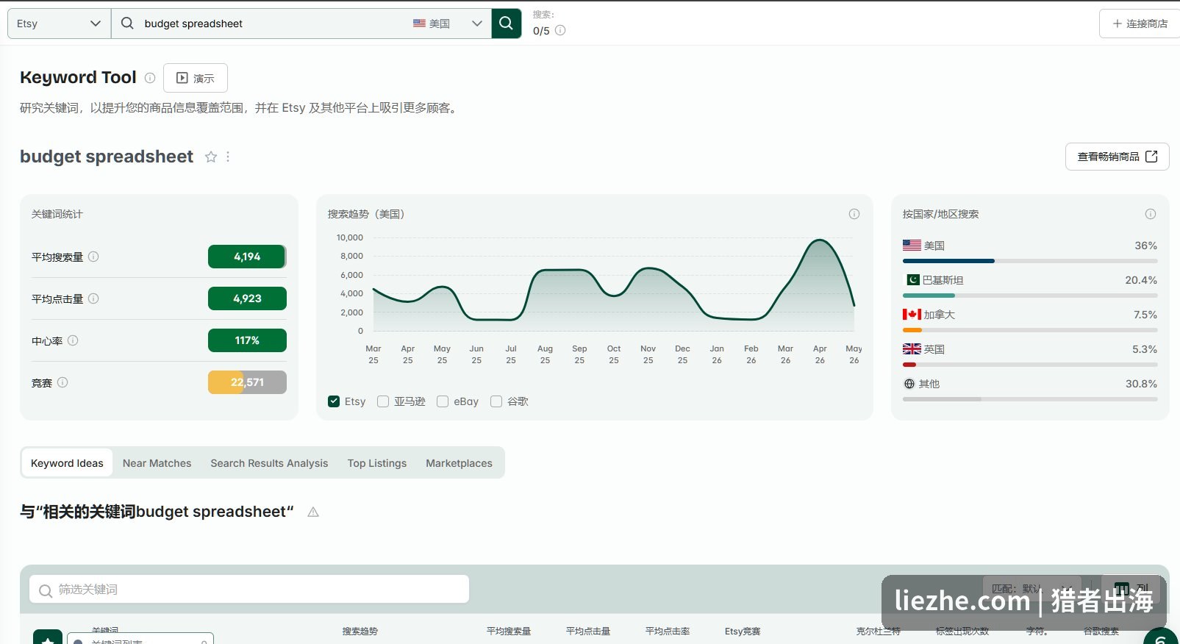Open the Top Listings tab
Viewport: 1180px width, 644px height.
tap(377, 463)
